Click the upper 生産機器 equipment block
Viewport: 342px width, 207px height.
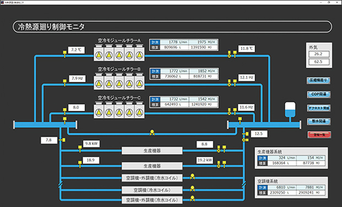point(152,151)
